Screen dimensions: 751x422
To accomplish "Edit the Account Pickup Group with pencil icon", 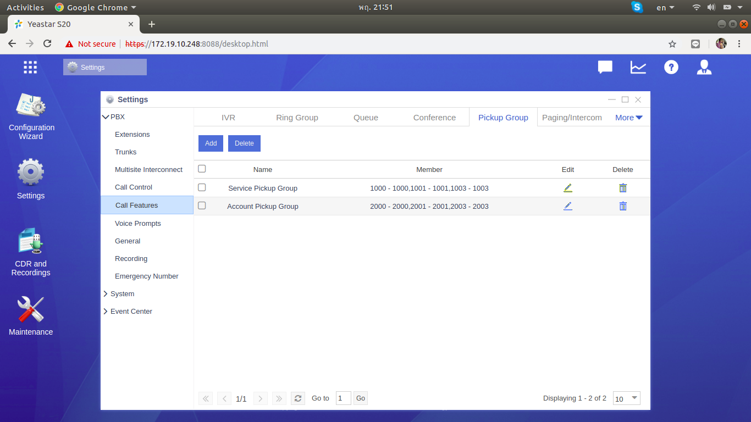I will tap(568, 206).
